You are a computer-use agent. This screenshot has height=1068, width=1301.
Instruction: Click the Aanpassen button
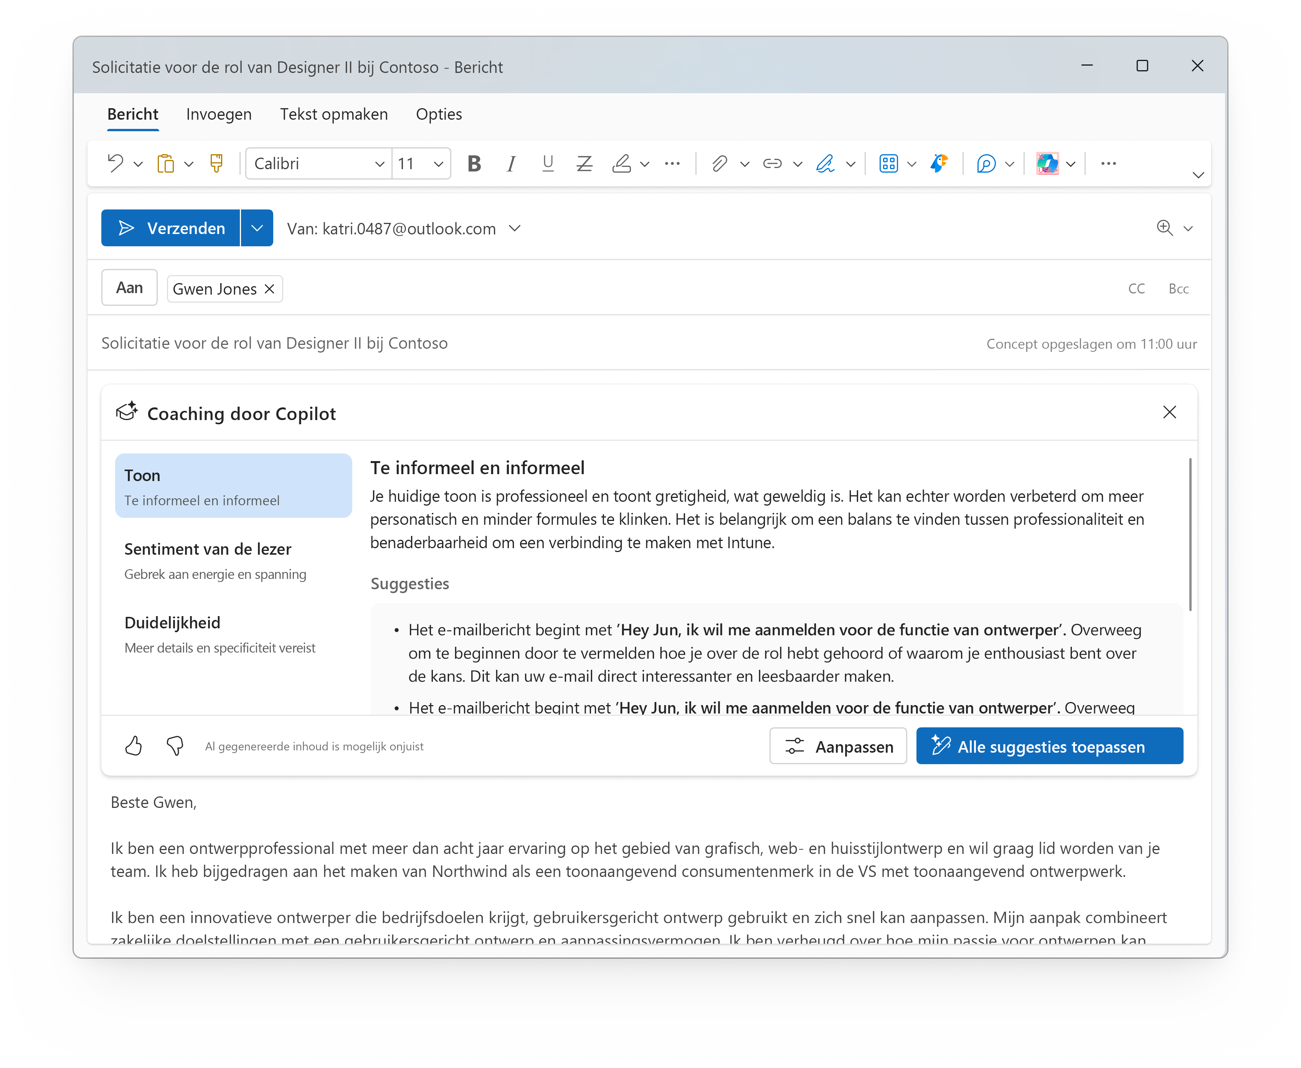838,746
